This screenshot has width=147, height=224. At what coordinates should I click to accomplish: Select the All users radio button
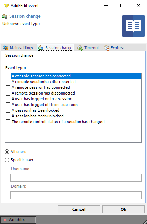[7, 152]
